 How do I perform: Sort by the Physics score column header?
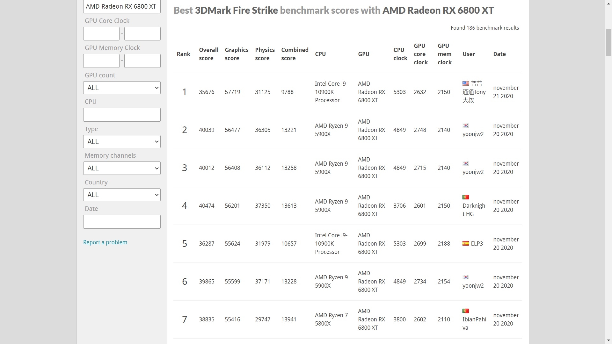pos(265,54)
